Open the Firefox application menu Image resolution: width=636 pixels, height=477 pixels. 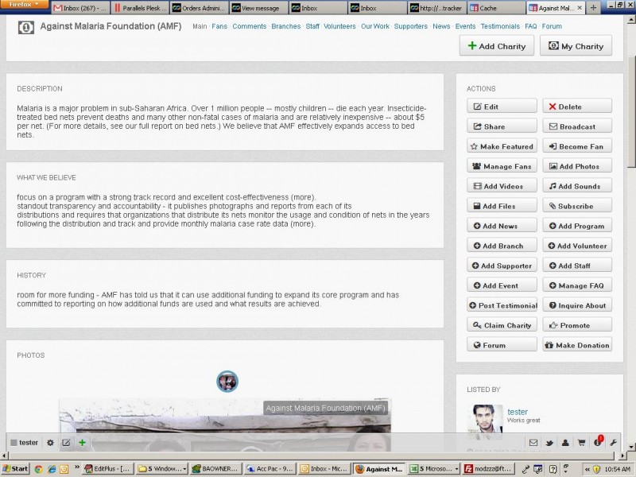click(25, 5)
